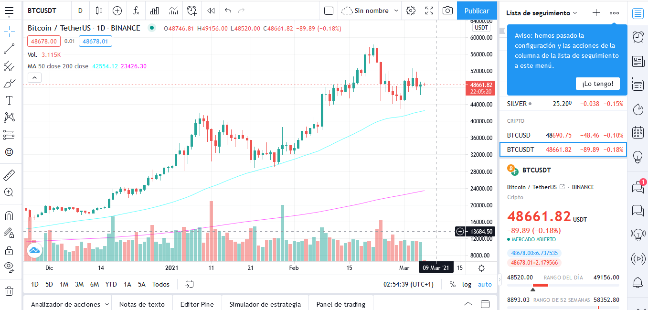Toggle percent scale option

coord(452,284)
